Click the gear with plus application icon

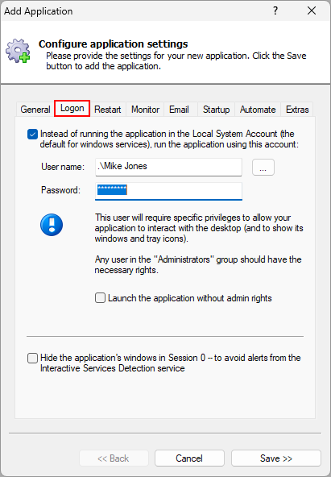click(18, 51)
